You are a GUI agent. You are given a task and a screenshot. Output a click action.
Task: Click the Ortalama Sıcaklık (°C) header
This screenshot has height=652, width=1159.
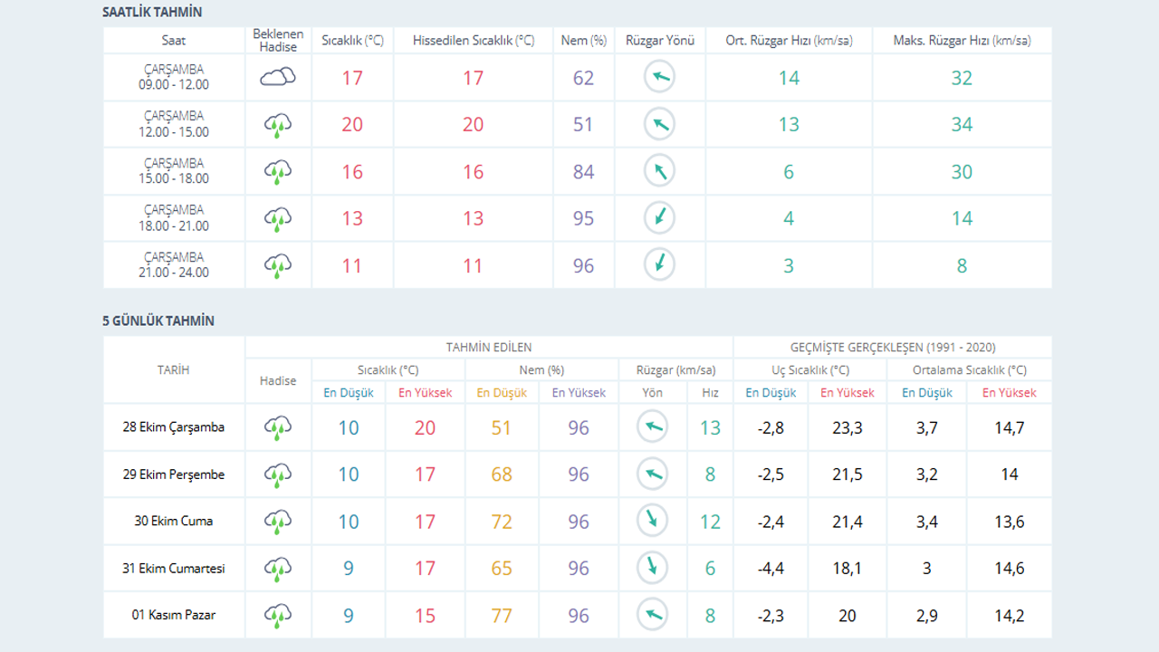[x=970, y=369]
